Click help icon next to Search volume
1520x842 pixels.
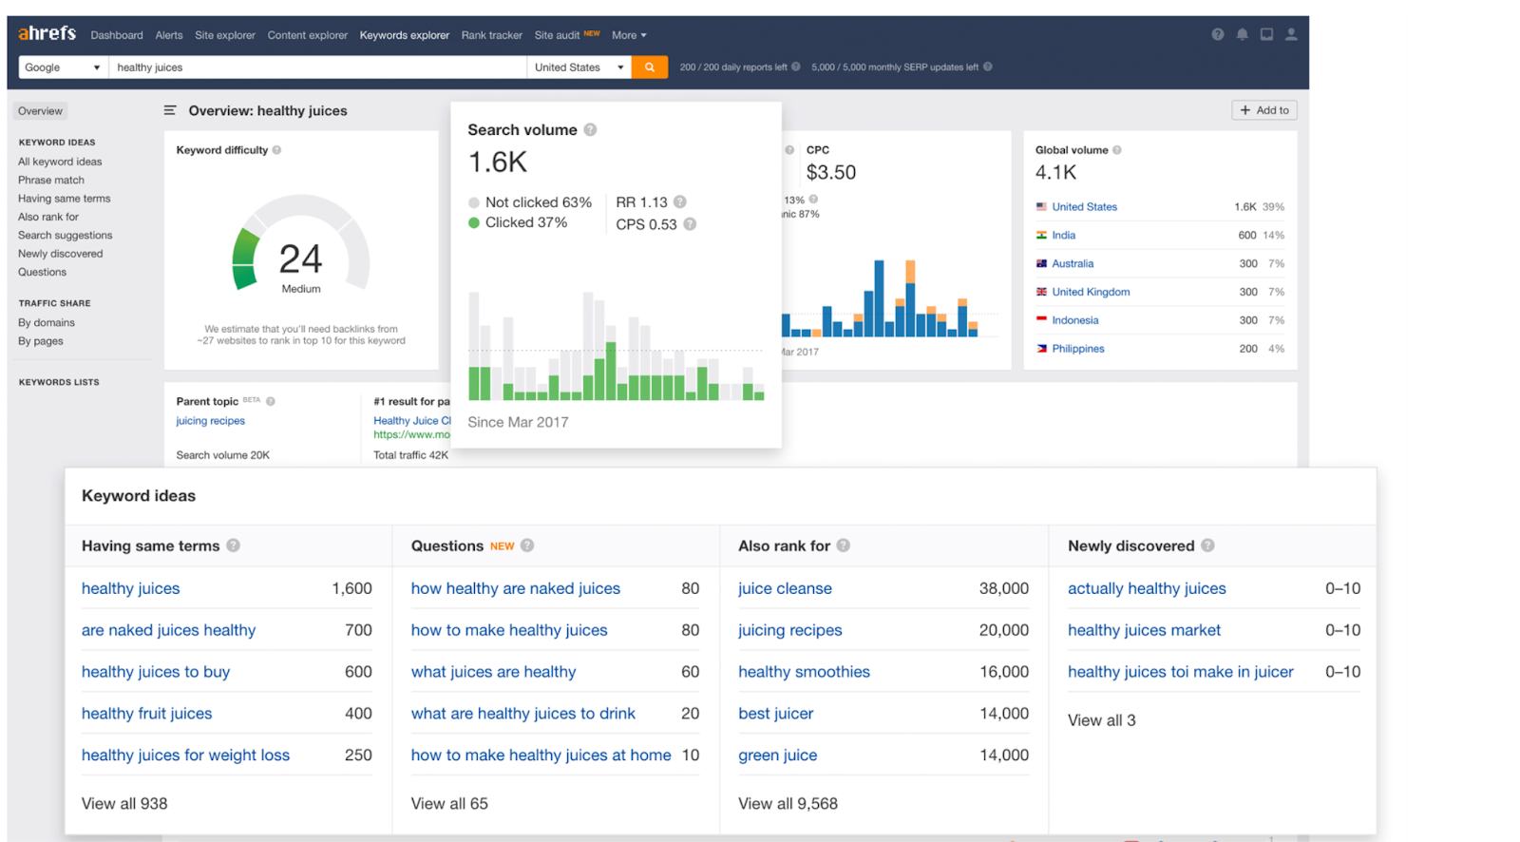590,129
